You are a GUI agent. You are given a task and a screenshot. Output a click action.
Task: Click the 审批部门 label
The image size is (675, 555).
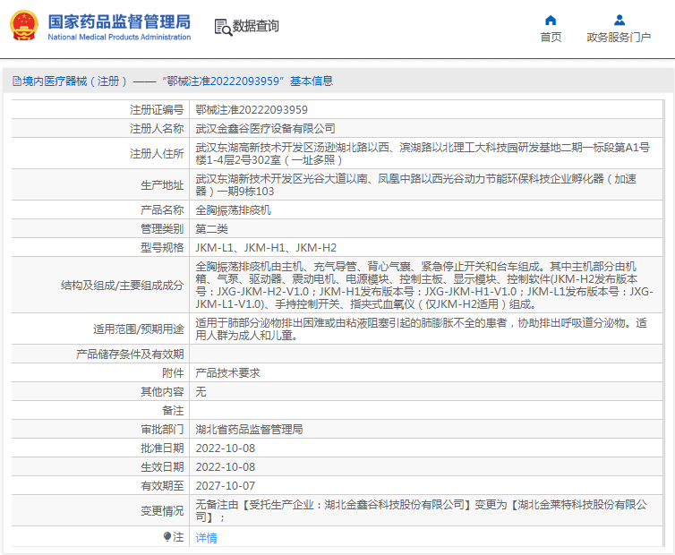click(x=162, y=430)
